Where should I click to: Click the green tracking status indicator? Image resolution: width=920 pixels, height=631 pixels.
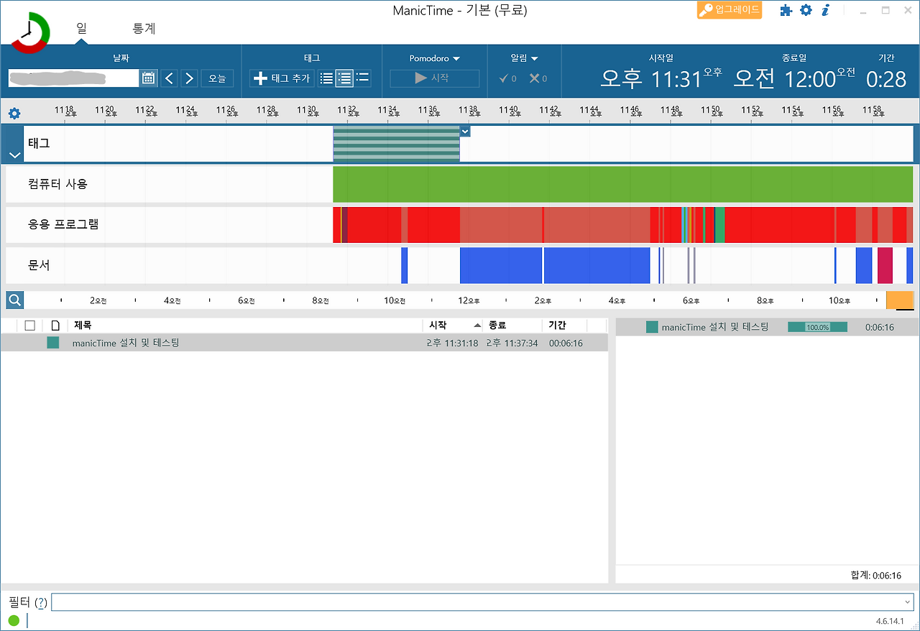tap(14, 620)
